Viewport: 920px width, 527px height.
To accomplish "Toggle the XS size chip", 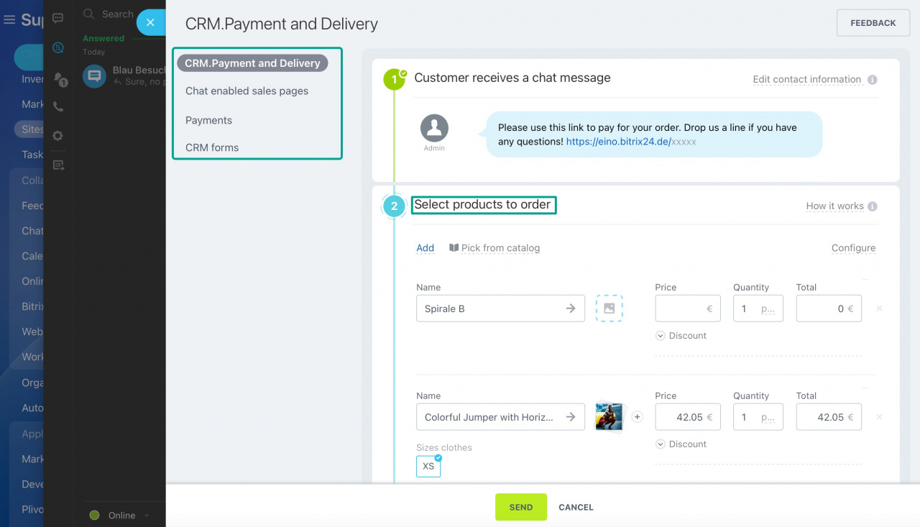I will tap(428, 466).
